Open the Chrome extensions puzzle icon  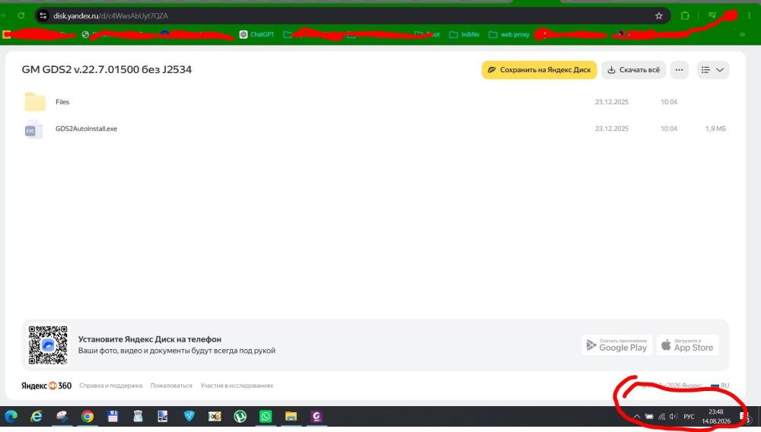(685, 15)
